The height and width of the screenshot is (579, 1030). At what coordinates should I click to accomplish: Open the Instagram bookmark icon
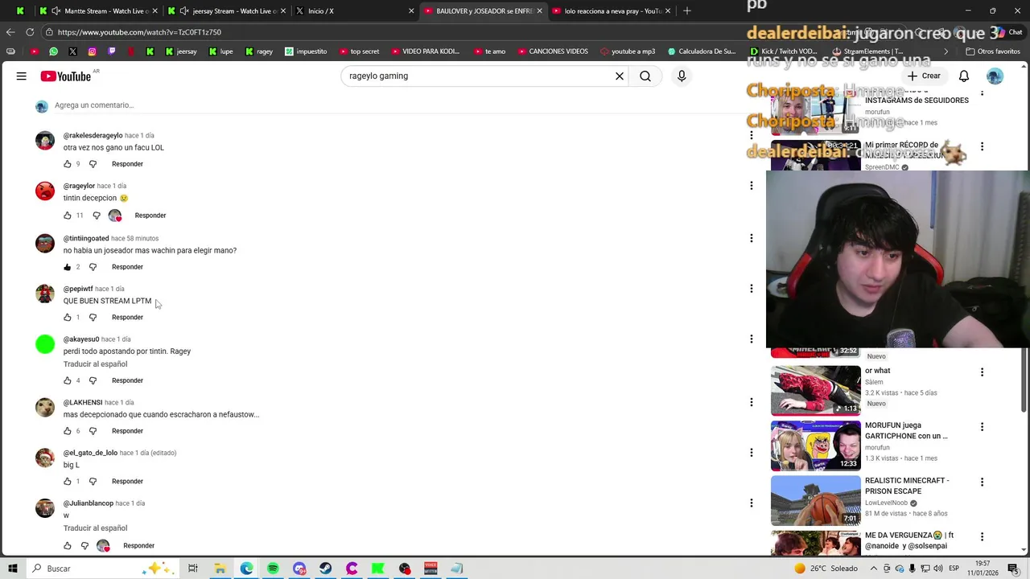tap(92, 51)
